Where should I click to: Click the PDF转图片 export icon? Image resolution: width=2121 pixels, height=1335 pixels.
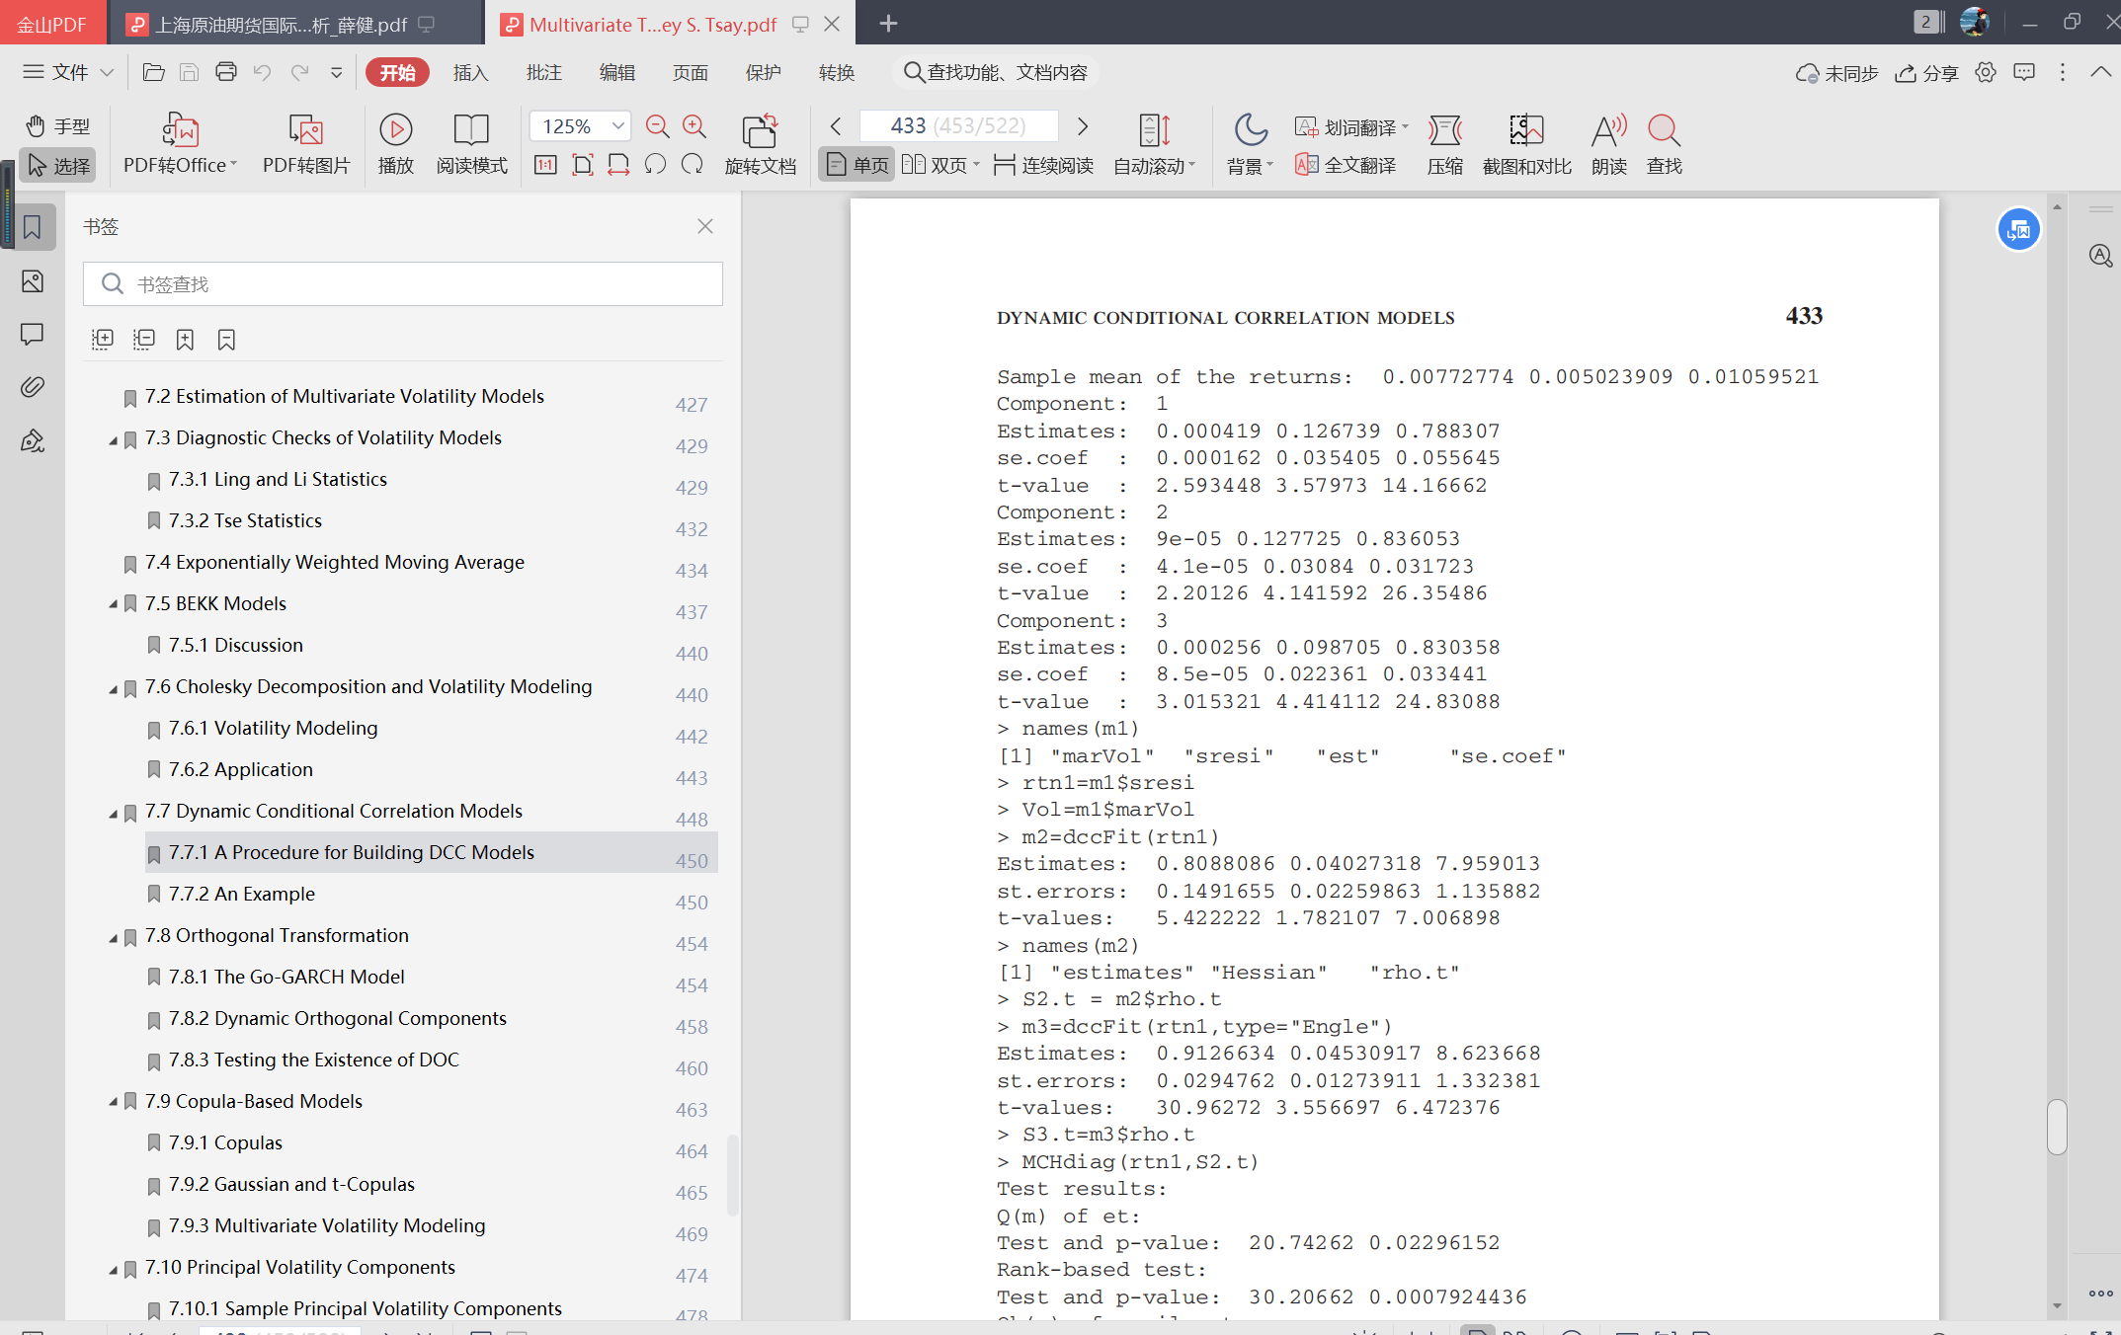[x=305, y=130]
